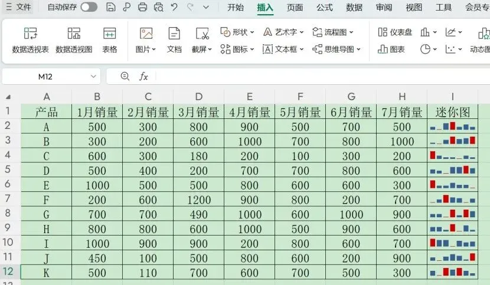
Task: Open the 图标 dropdown
Action: pos(237,49)
